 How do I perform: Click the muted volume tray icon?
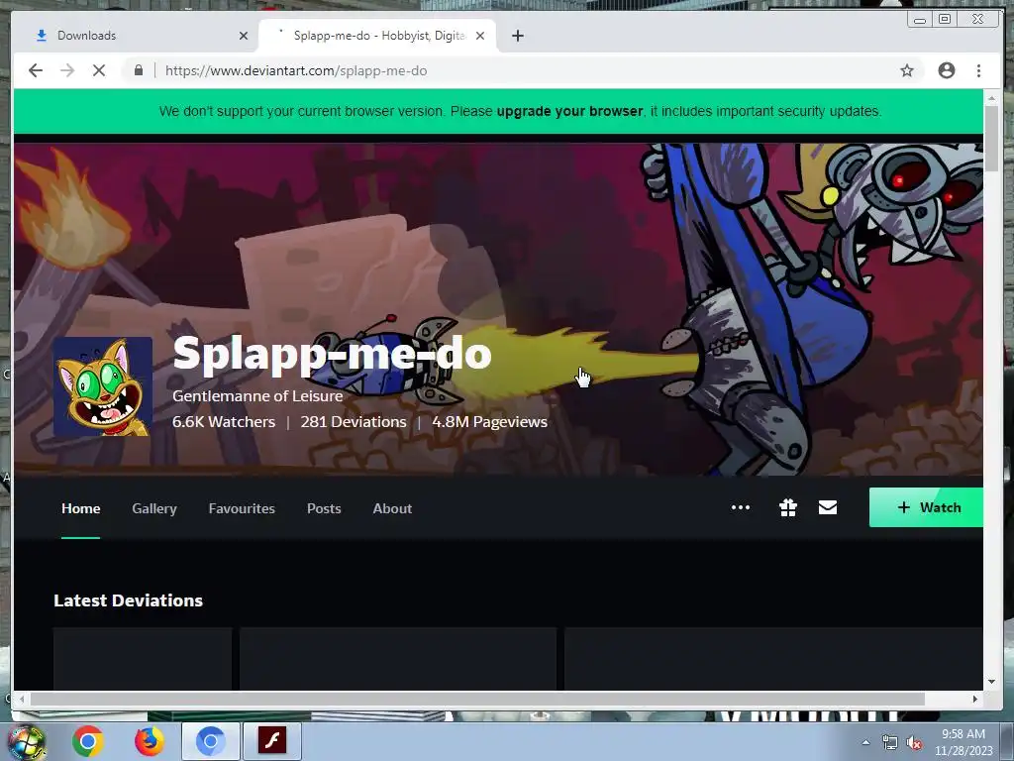[x=914, y=743]
